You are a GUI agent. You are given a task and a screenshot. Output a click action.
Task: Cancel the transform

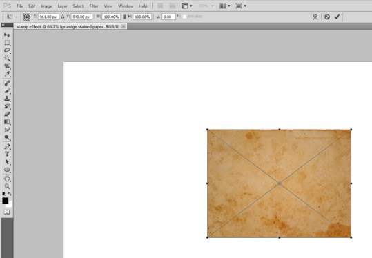tap(327, 17)
